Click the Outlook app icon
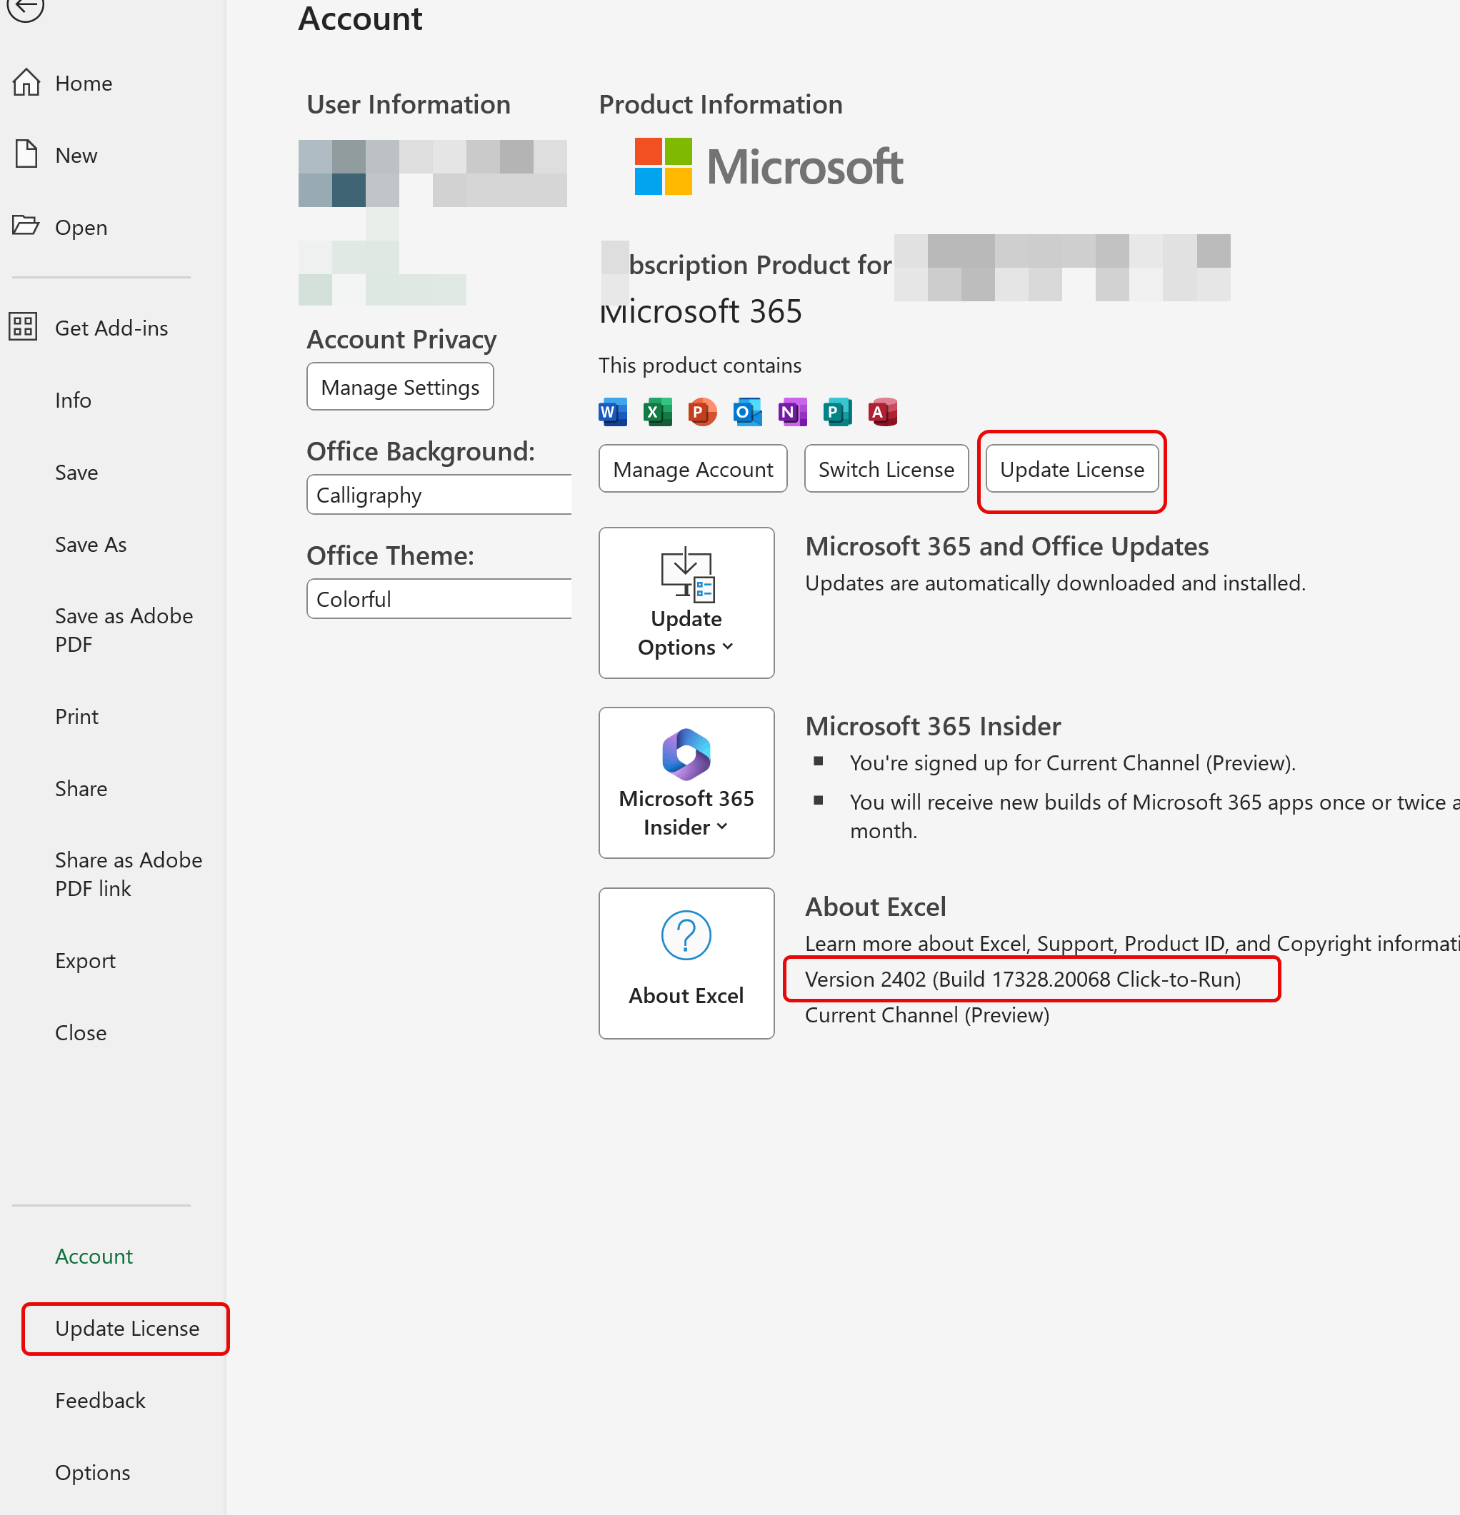1460x1515 pixels. click(747, 412)
